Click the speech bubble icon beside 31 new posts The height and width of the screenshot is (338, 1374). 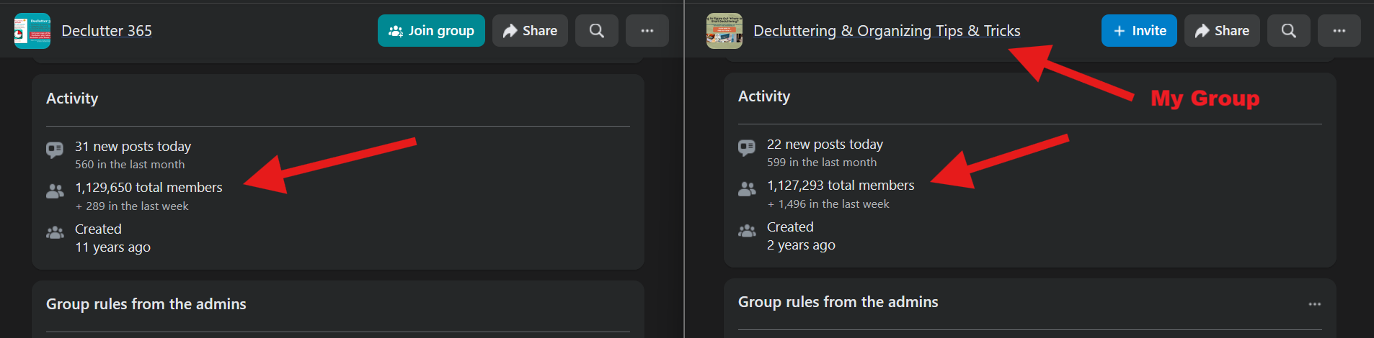tap(55, 150)
